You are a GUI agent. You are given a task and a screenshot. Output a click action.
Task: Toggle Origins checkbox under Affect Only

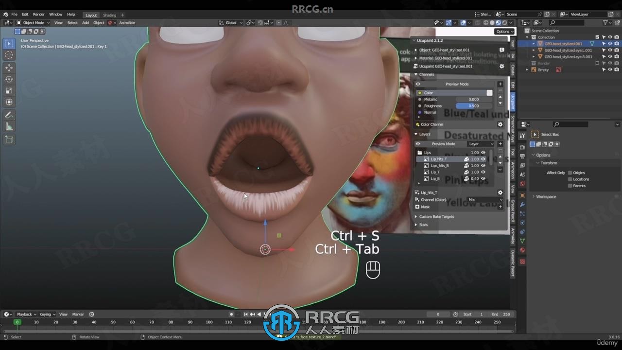tap(570, 173)
